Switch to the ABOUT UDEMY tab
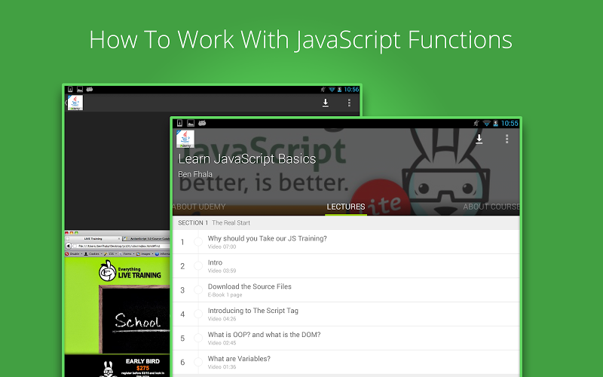603x377 pixels. coord(199,207)
